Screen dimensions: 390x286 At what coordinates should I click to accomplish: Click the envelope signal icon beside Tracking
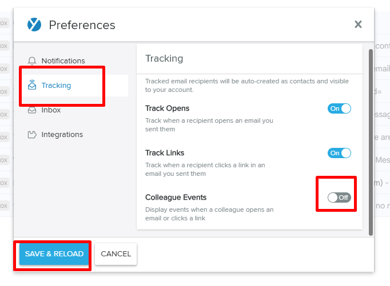pyautogui.click(x=32, y=85)
